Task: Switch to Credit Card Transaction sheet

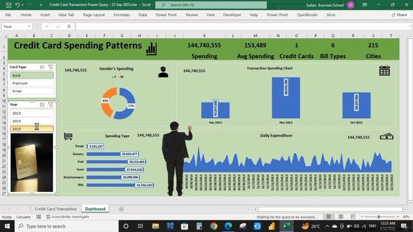Action: pyautogui.click(x=55, y=209)
